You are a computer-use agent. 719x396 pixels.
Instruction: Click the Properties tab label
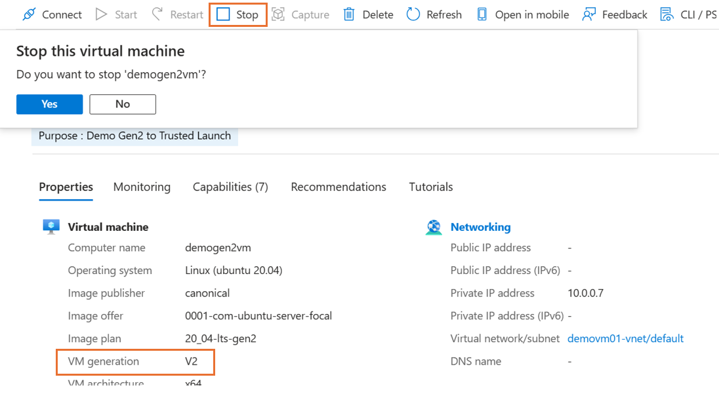(x=66, y=187)
